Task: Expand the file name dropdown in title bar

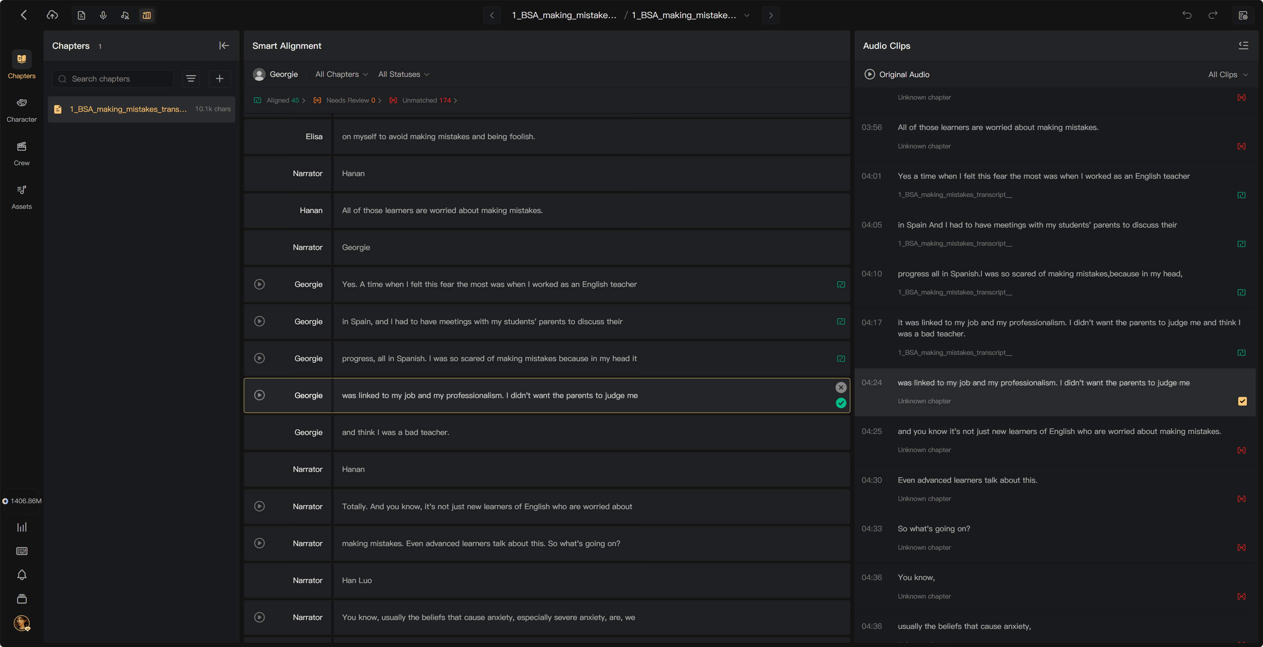Action: pos(747,15)
